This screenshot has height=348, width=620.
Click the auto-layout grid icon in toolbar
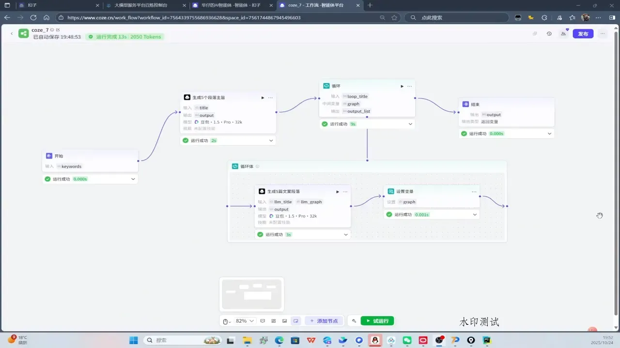pyautogui.click(x=274, y=321)
